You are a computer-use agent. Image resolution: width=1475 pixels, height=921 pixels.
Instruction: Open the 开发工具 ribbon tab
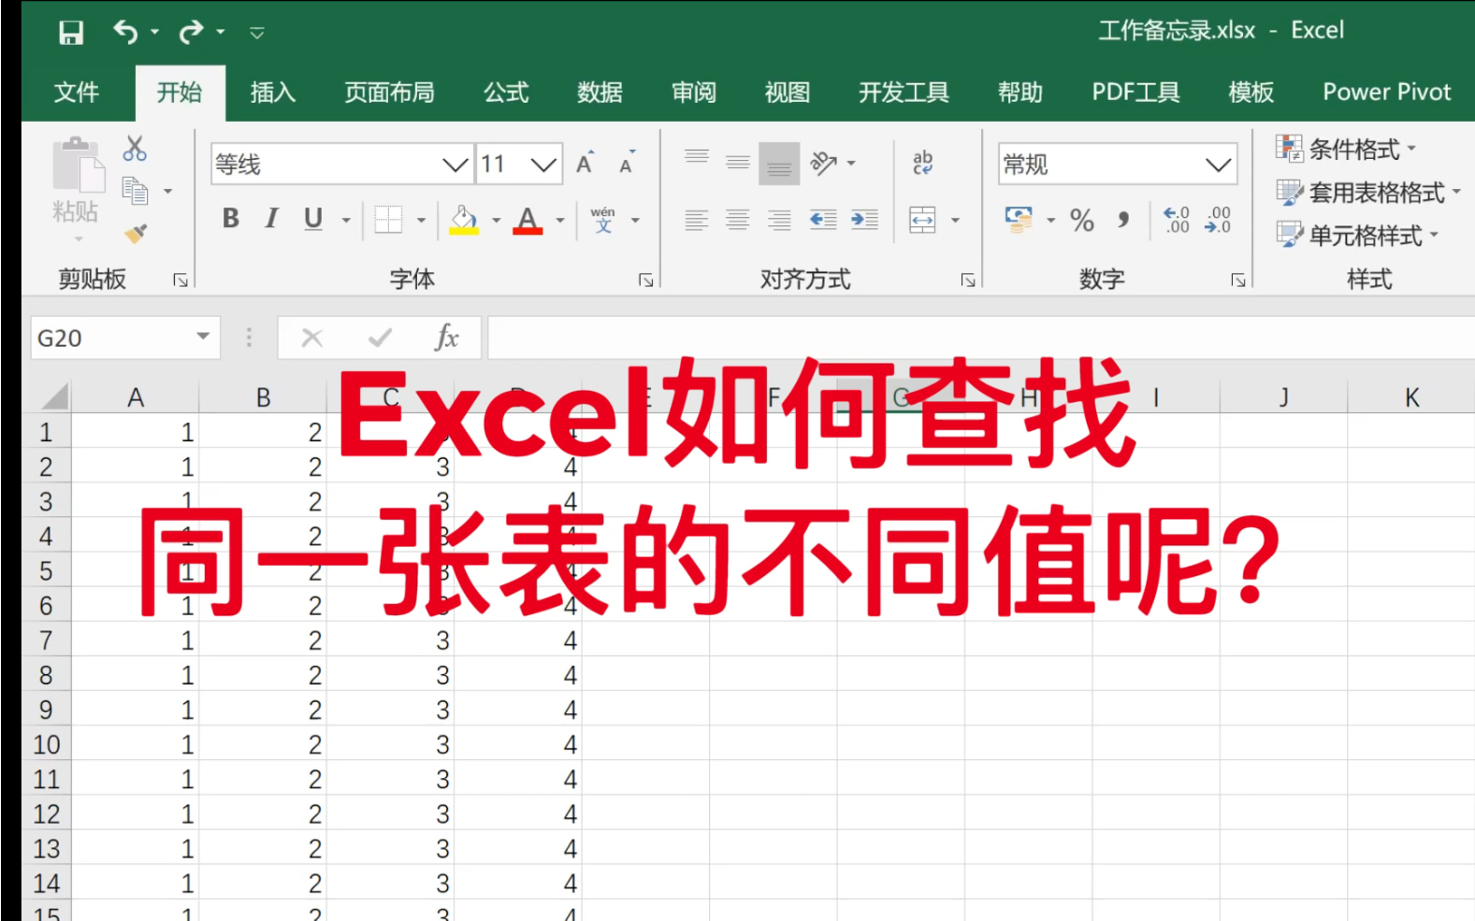pos(904,93)
